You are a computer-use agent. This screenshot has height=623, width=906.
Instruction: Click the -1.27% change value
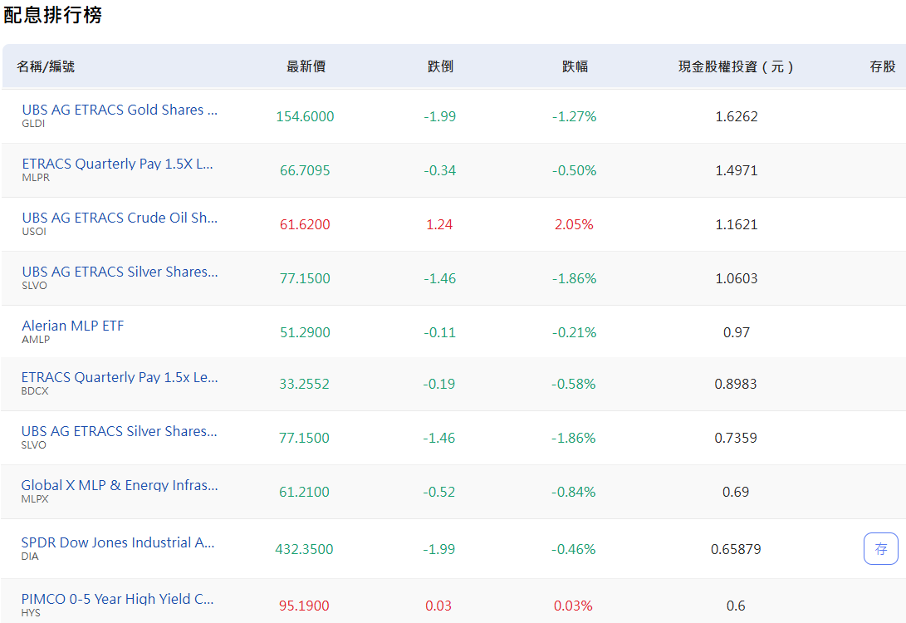pyautogui.click(x=575, y=117)
